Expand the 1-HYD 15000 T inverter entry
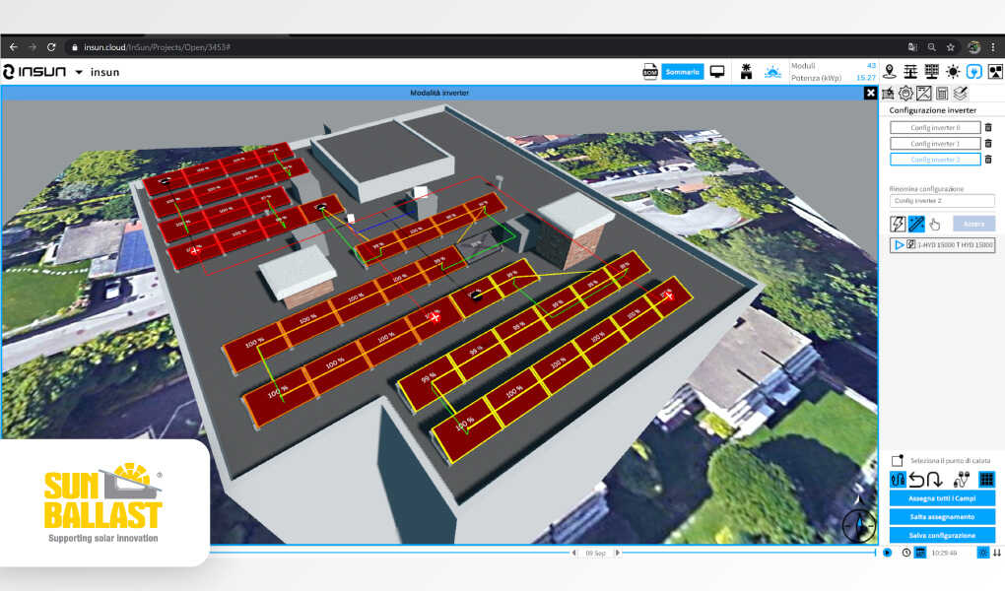 coord(900,244)
